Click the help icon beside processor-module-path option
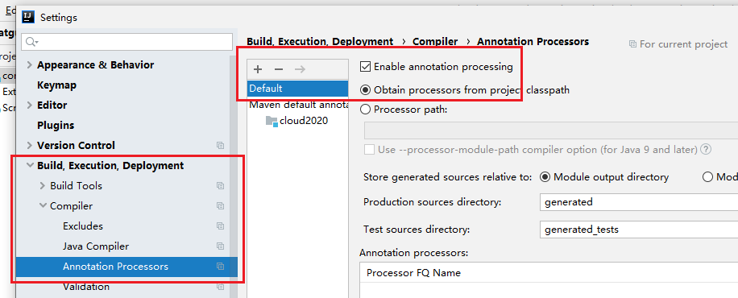The image size is (738, 298). tap(705, 150)
